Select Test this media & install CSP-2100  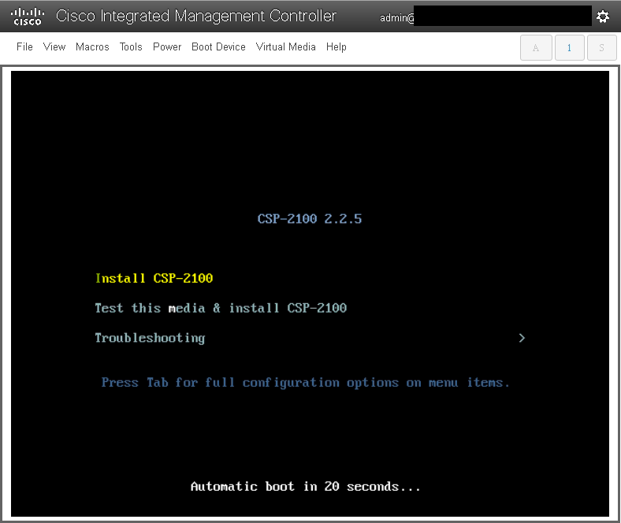221,308
